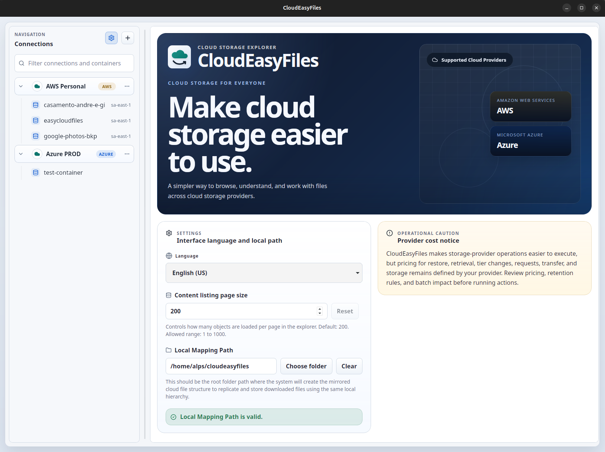Click the CloudEasyFiles logo icon
Image resolution: width=605 pixels, height=452 pixels.
tap(179, 57)
